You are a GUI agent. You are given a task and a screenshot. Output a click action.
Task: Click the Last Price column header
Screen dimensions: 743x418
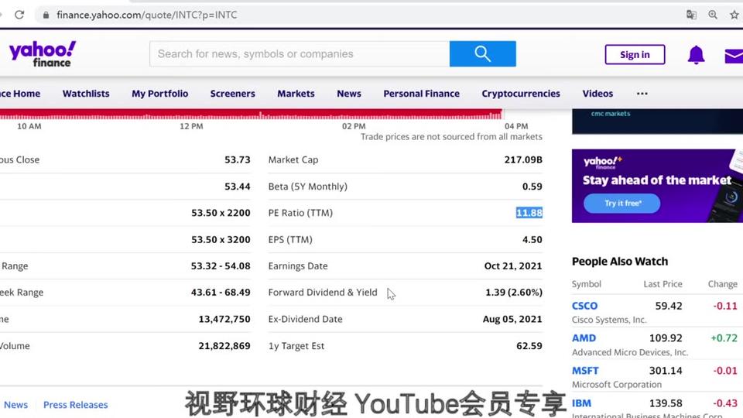[x=663, y=284]
